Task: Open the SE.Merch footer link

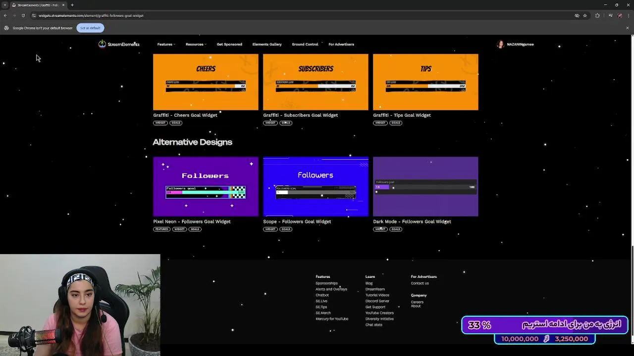Action: coord(323,313)
